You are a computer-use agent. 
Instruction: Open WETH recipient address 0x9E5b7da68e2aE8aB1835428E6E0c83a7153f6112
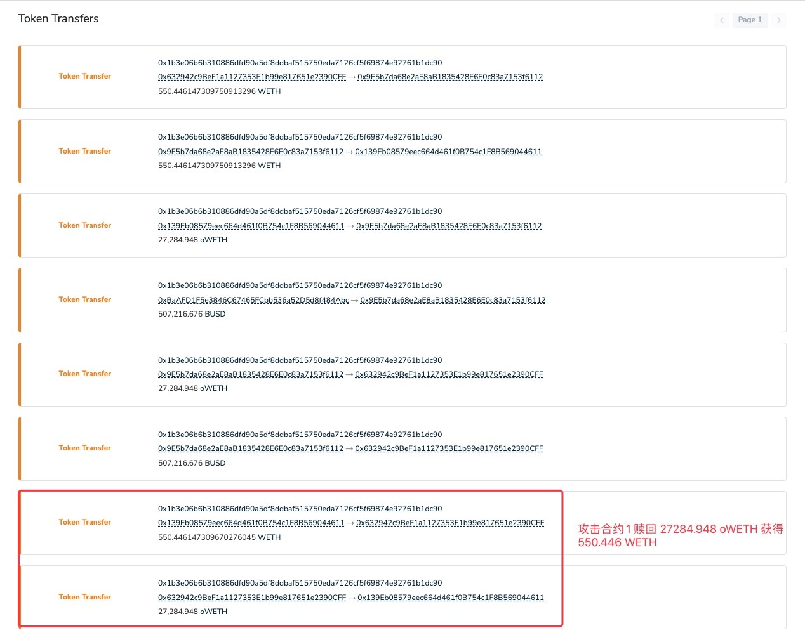450,77
